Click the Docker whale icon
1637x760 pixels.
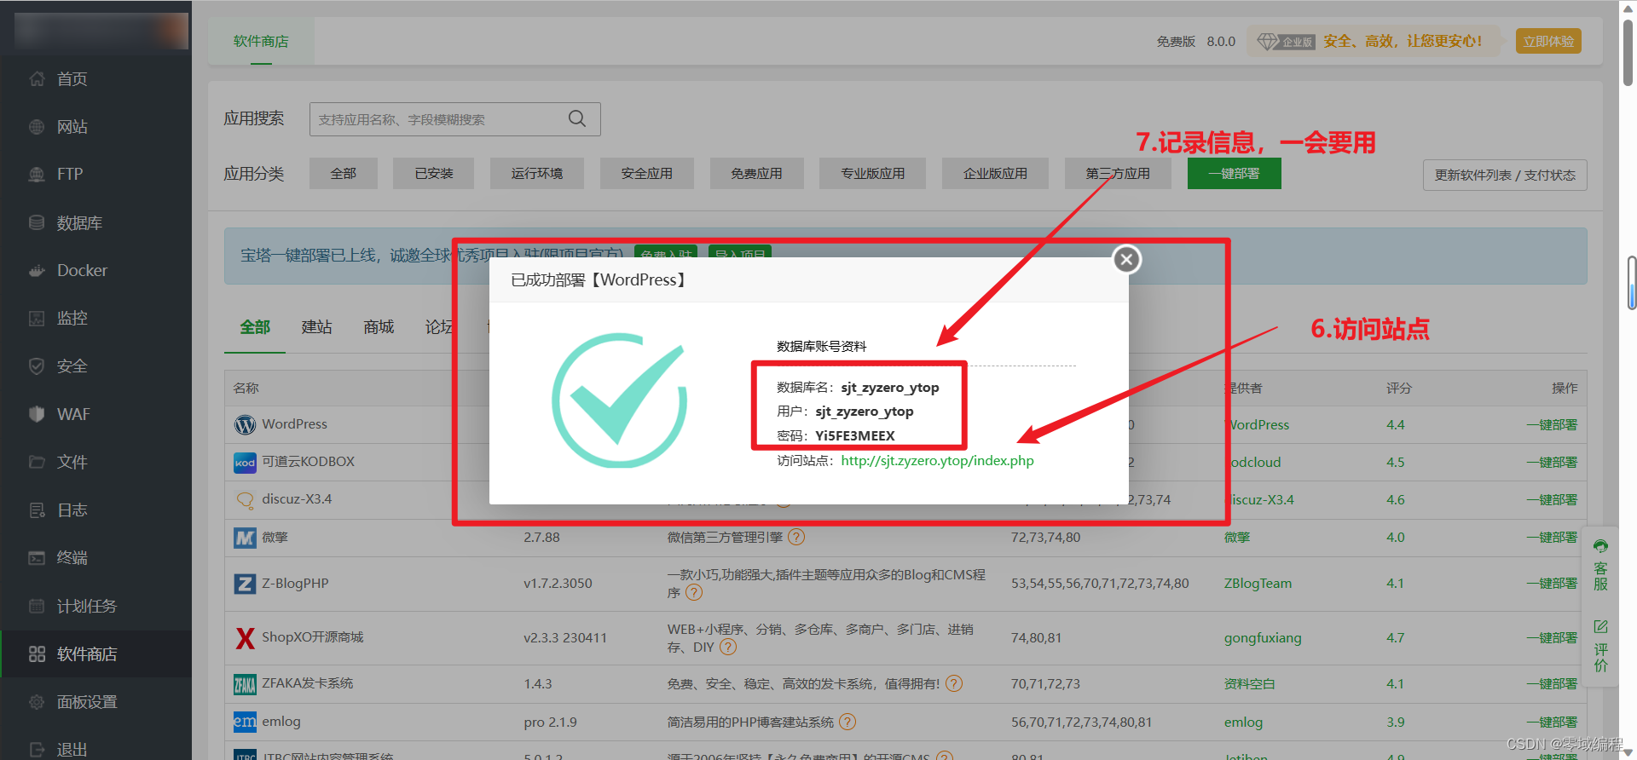click(x=37, y=271)
